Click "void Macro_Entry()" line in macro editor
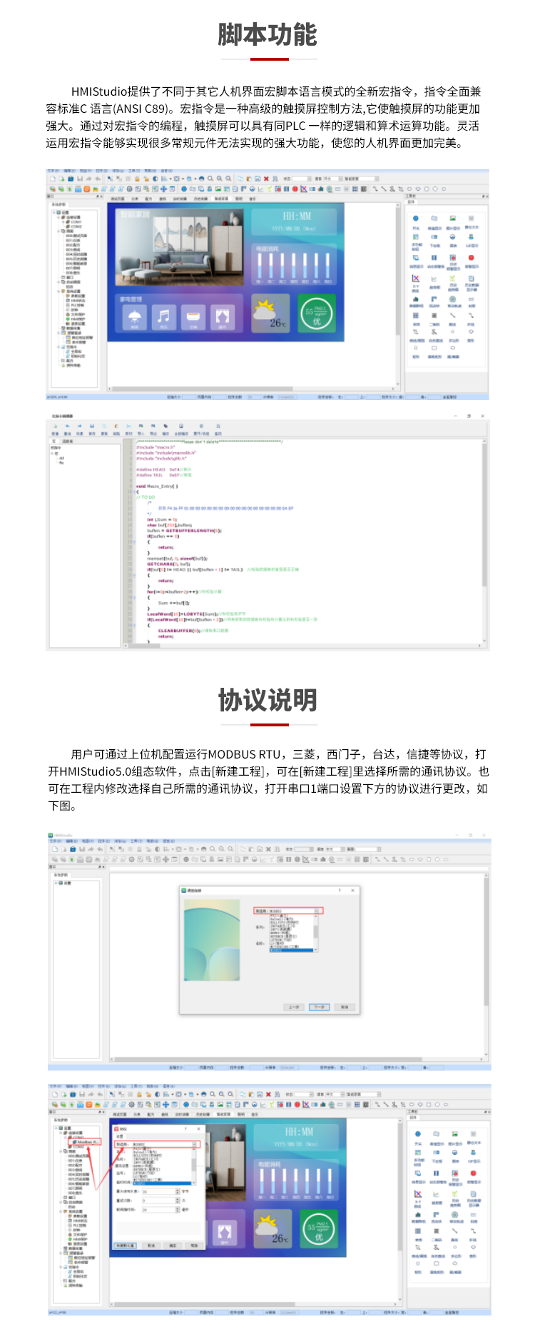Viewport: 535px width, 1337px height. (157, 486)
